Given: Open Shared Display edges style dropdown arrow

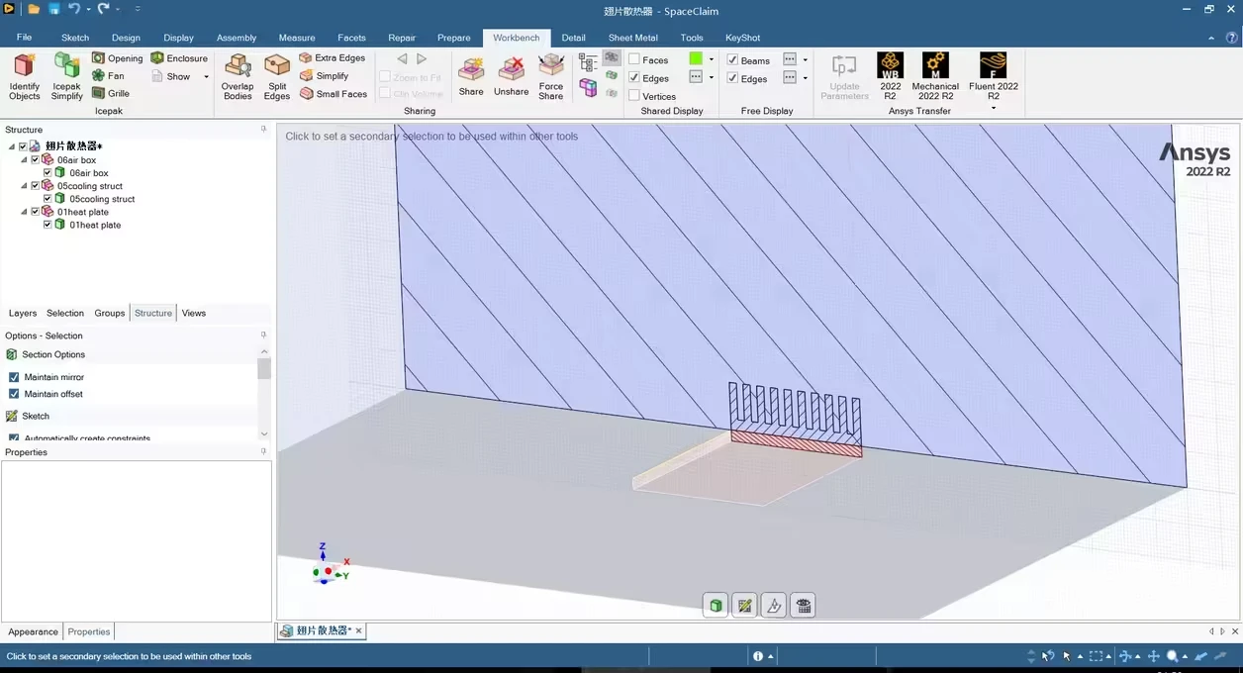Looking at the screenshot, I should (711, 77).
